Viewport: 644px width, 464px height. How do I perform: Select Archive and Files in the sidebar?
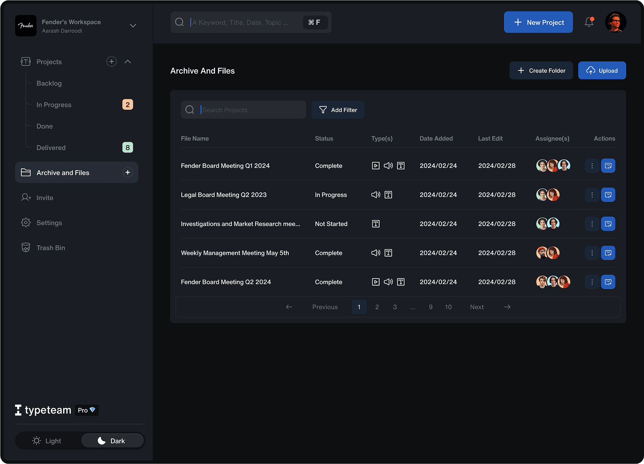77,172
